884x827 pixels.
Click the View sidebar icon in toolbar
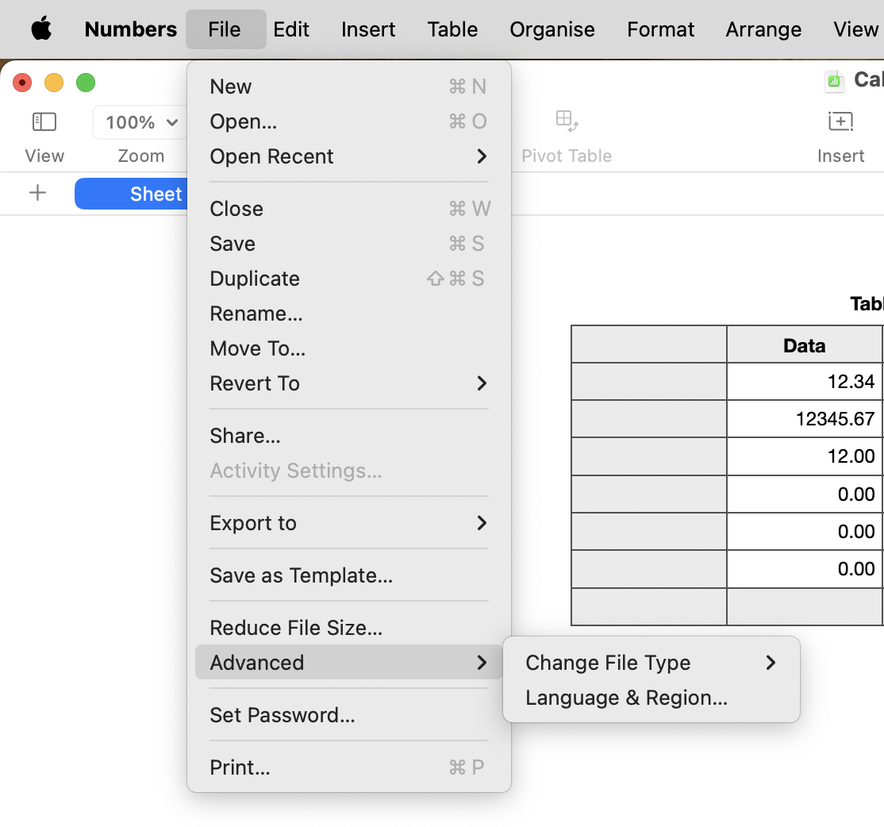(44, 122)
